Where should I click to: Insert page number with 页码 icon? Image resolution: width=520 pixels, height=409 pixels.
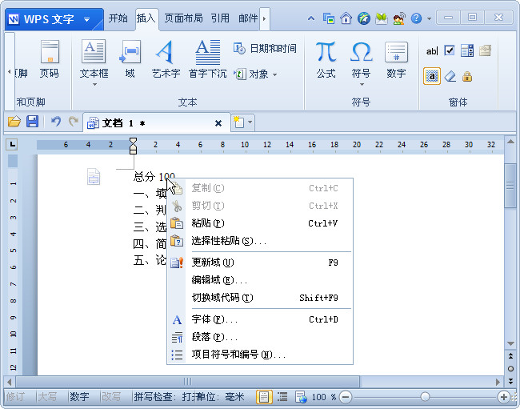coord(49,58)
